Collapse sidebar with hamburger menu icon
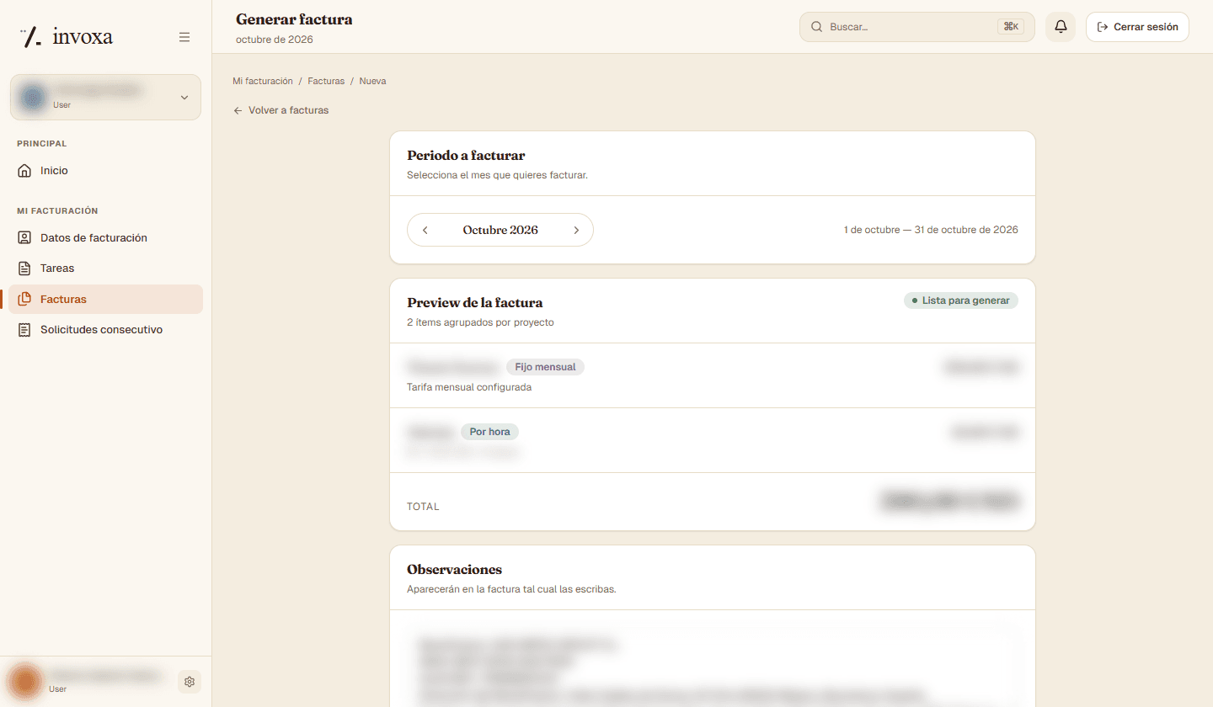This screenshot has width=1213, height=707. (184, 37)
